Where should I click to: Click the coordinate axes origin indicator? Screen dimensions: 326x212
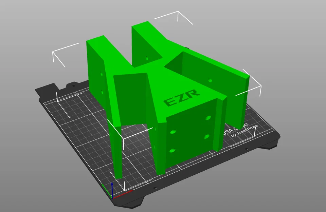tap(112, 198)
